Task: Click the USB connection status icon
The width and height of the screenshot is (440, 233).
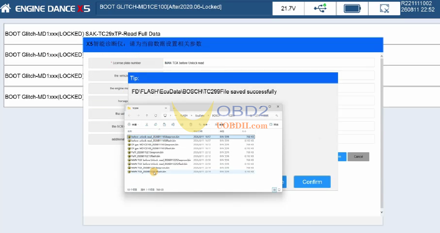Action: click(x=320, y=8)
